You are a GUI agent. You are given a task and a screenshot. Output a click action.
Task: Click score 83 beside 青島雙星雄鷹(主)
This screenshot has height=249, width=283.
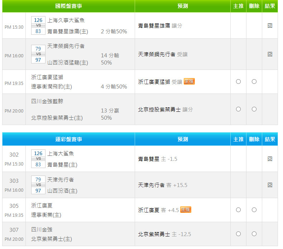pyautogui.click(x=38, y=31)
